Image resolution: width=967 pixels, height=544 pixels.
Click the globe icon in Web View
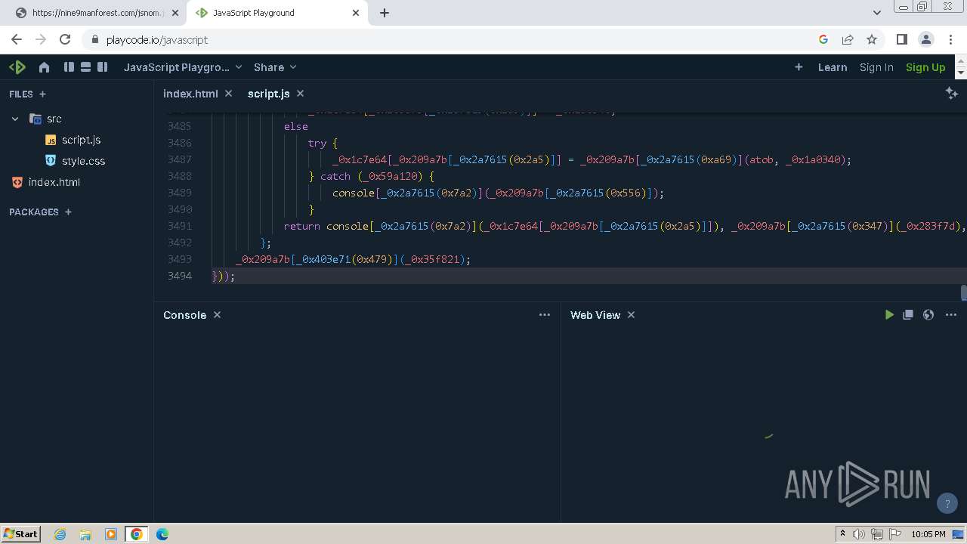[x=928, y=315]
